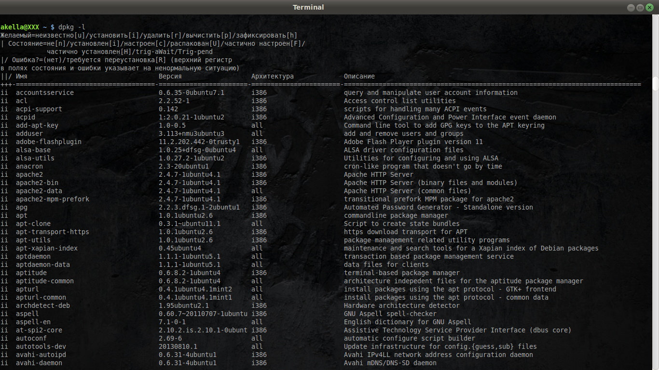Click the 'apt-utils' package name

click(x=33, y=240)
